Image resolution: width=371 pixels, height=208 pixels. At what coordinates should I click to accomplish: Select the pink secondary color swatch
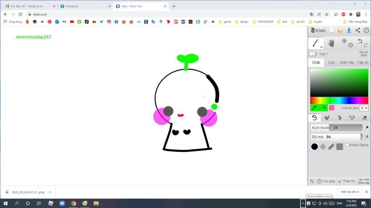(x=332, y=108)
